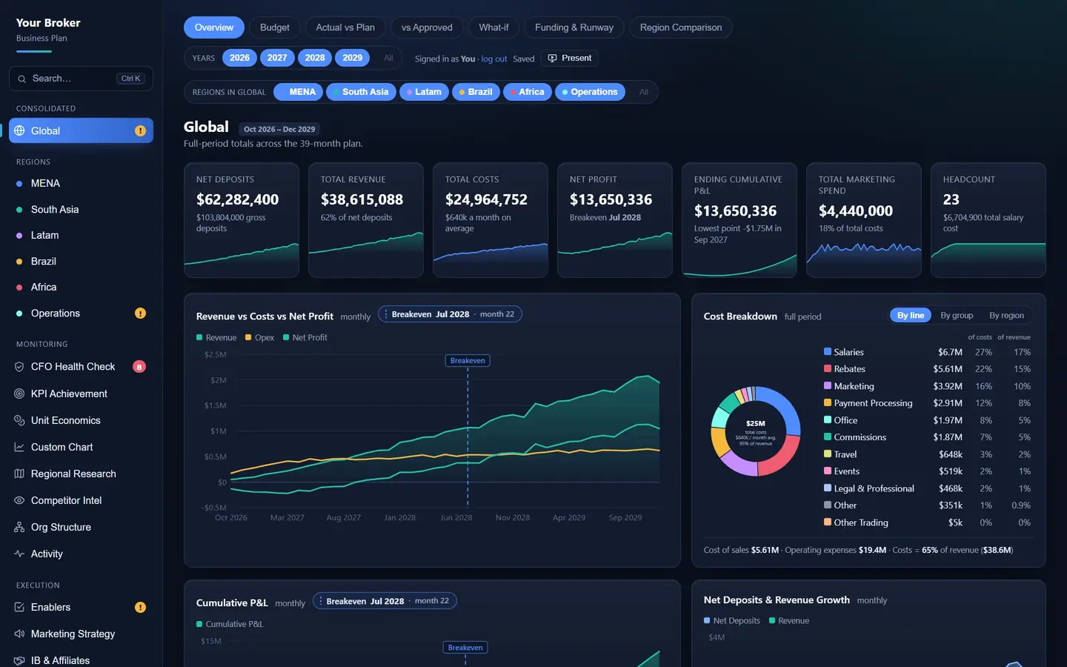
Task: Toggle the Brazil region chip
Action: 476,92
